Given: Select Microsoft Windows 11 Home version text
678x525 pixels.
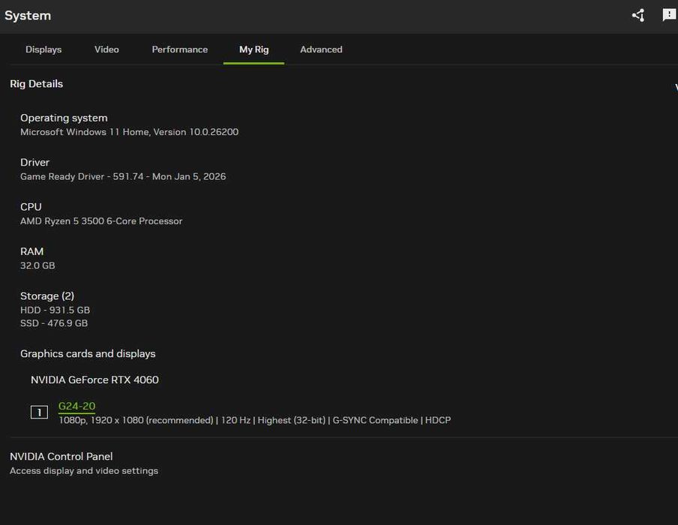Looking at the screenshot, I should (129, 132).
